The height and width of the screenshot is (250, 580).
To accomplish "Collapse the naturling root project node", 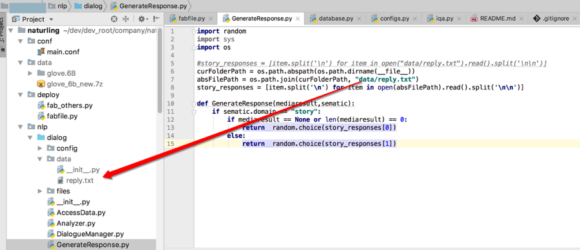I will pos(11,30).
